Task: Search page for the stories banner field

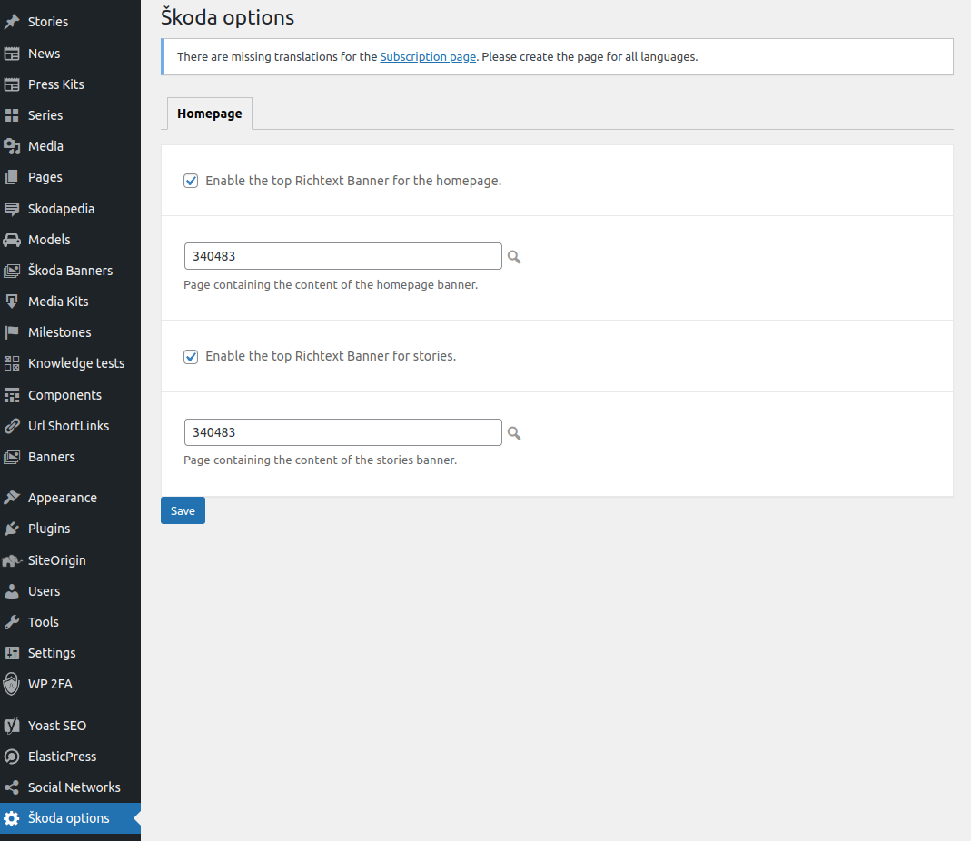Action: pyautogui.click(x=514, y=433)
